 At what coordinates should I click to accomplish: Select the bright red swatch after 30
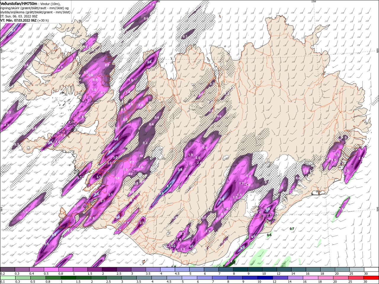click(x=371, y=278)
